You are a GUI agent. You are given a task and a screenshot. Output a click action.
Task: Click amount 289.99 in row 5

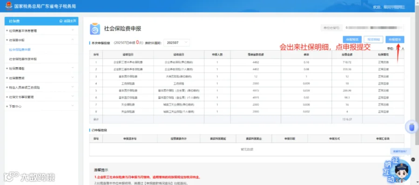pyautogui.click(x=347, y=90)
